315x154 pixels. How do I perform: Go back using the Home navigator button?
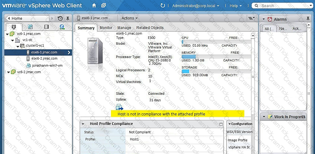coord(27,19)
